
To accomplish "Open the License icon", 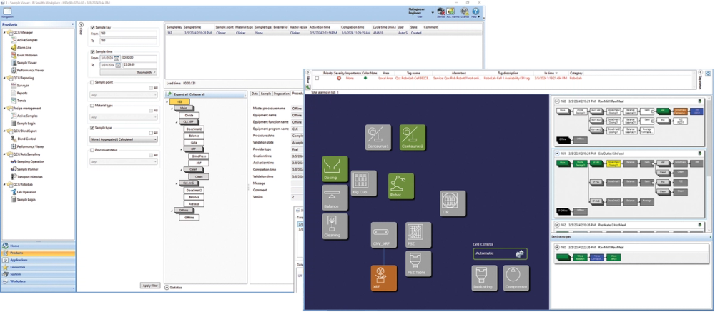I will click(465, 12).
